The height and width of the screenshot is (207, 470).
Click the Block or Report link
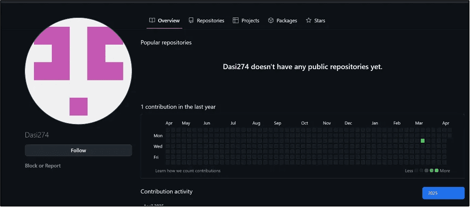[x=43, y=166]
